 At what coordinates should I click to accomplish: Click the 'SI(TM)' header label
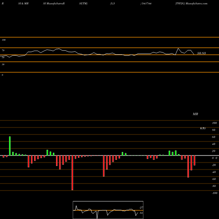pos(83,4)
